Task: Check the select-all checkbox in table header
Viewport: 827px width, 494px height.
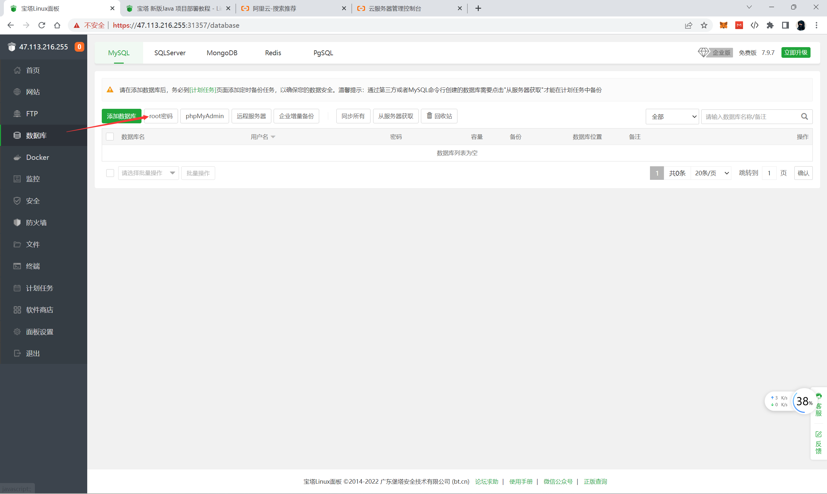Action: click(110, 137)
